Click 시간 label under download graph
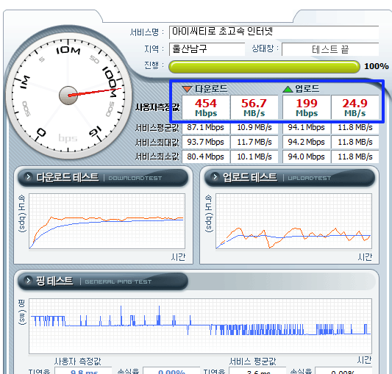 click(x=178, y=257)
